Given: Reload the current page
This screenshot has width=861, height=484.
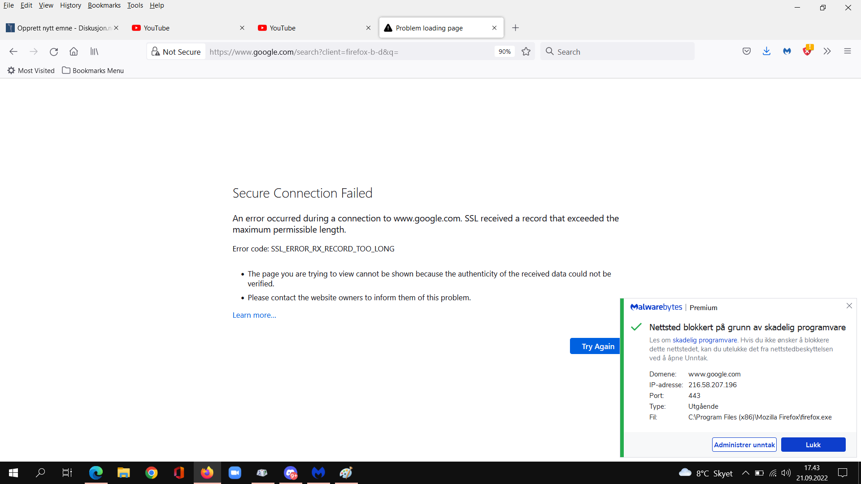Looking at the screenshot, I should [54, 52].
